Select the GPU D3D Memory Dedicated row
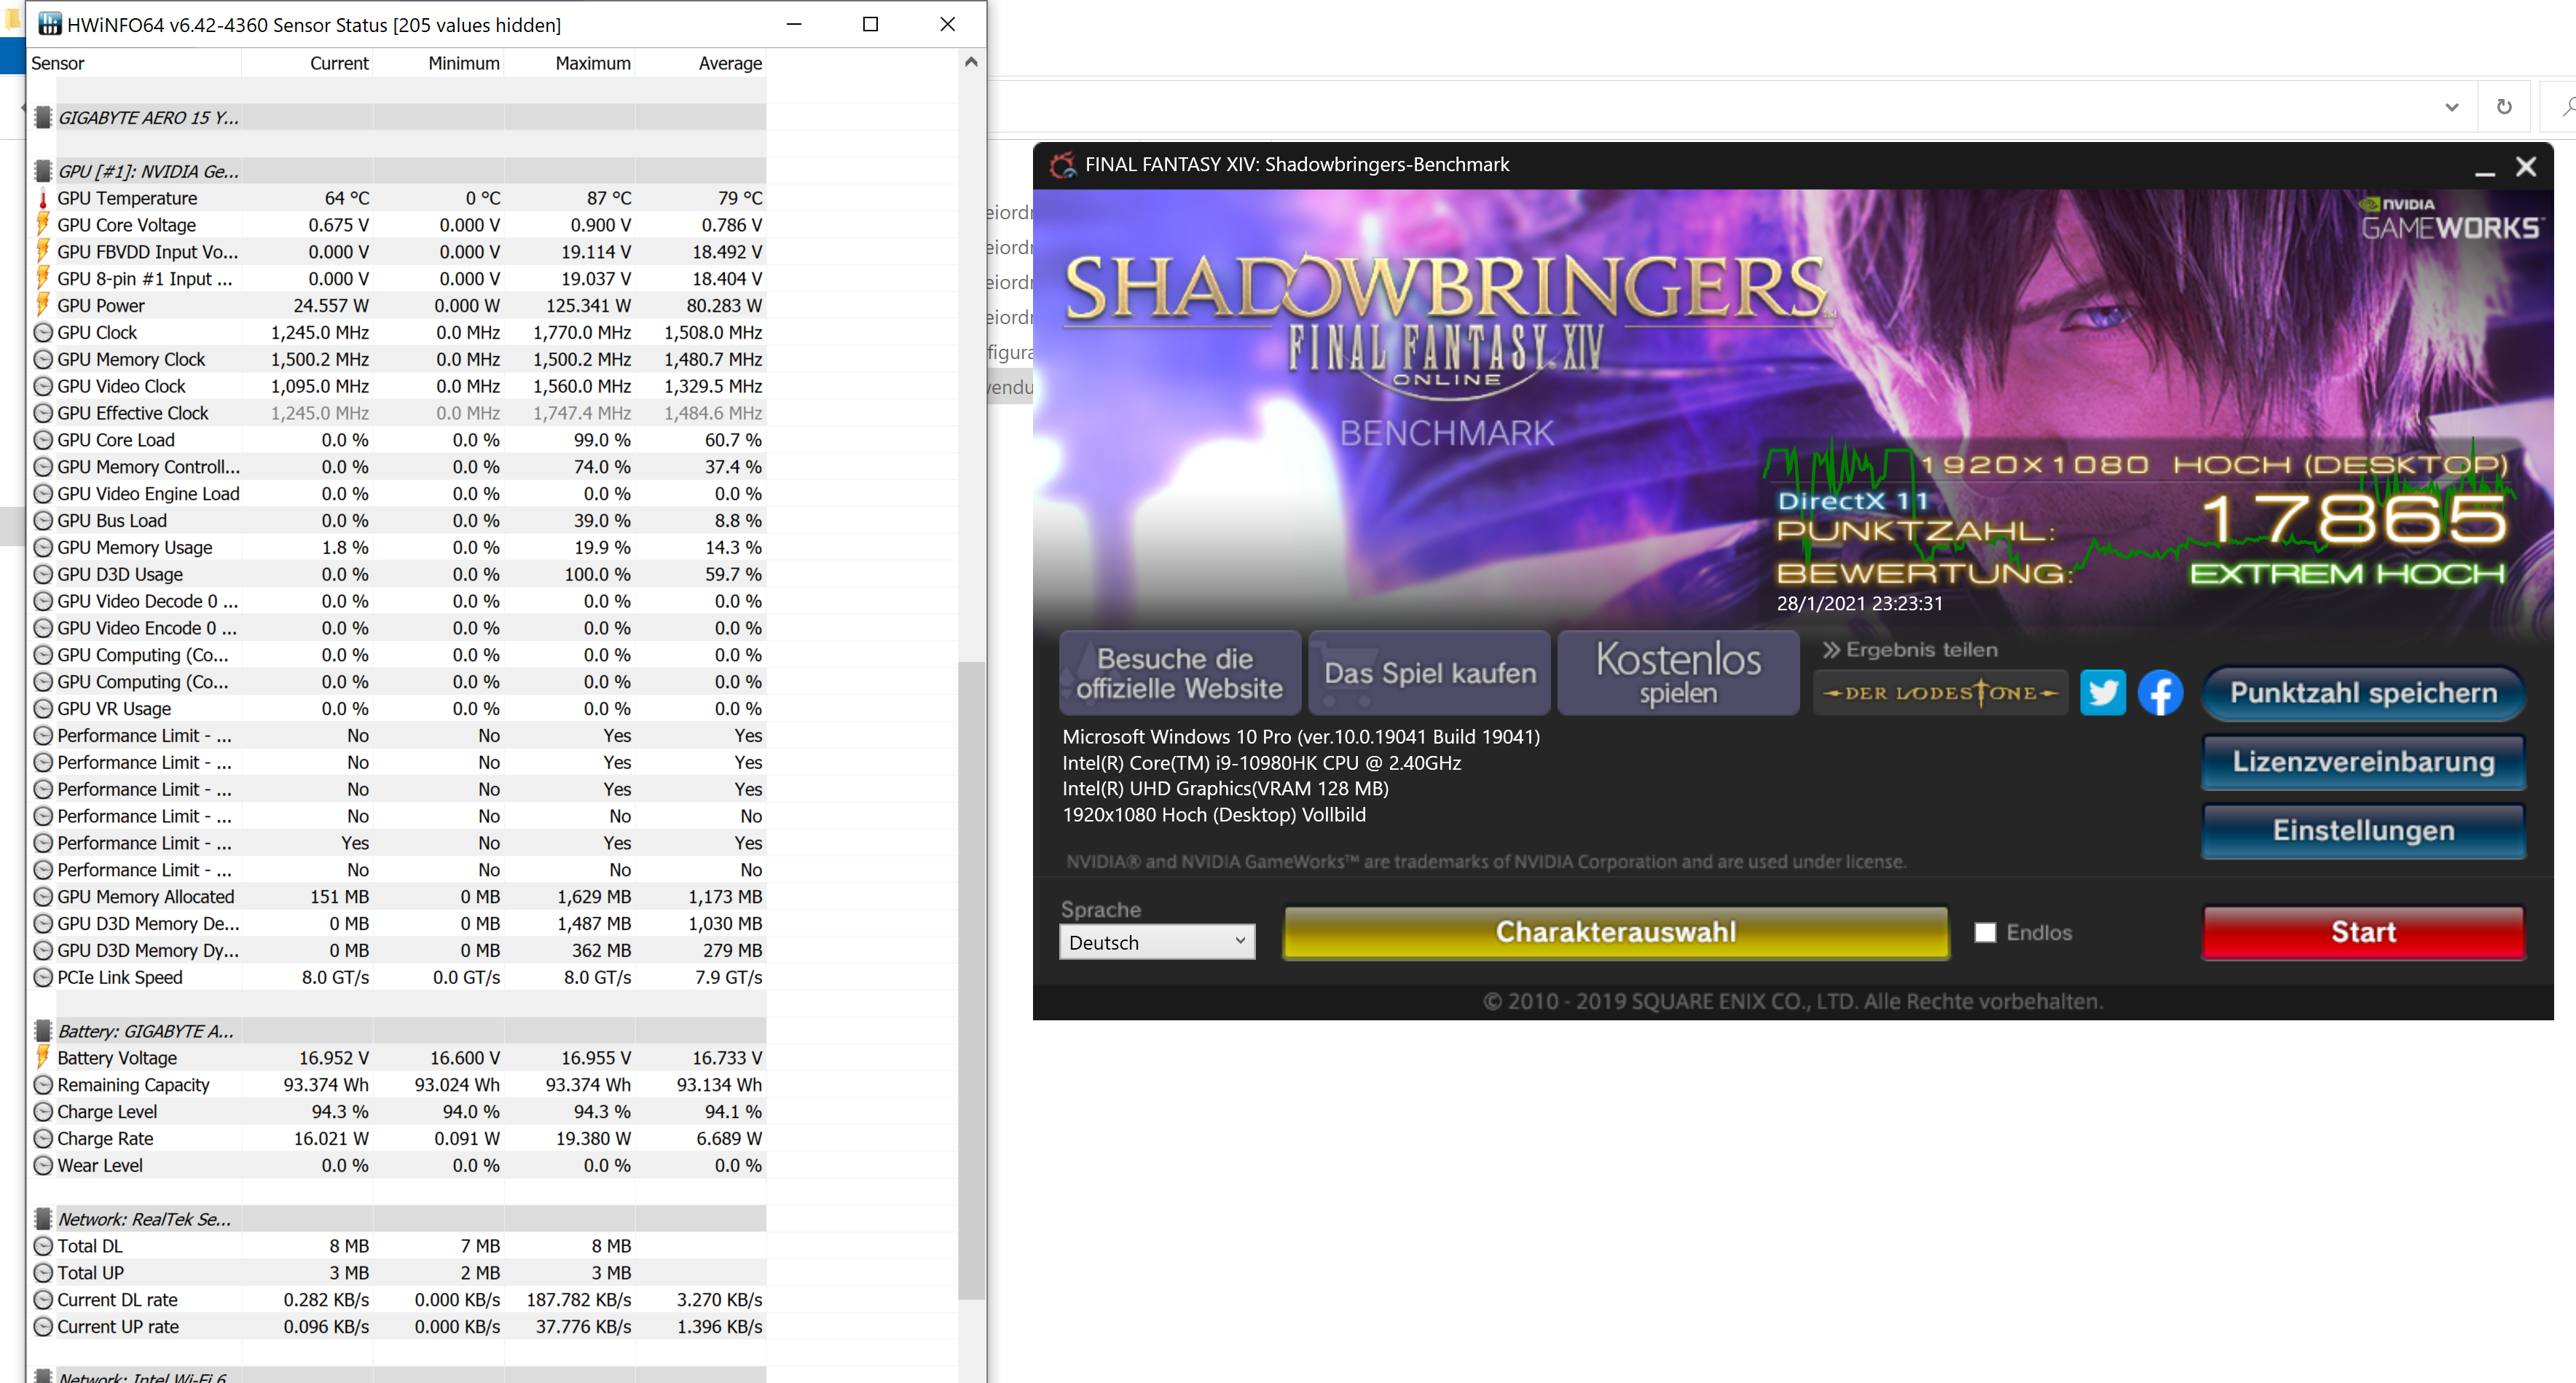 397,923
